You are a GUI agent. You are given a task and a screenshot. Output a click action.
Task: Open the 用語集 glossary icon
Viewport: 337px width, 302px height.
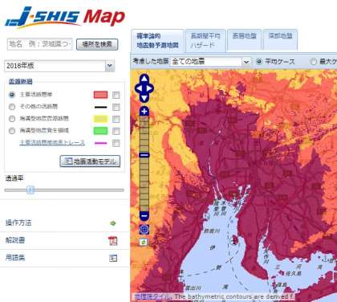(x=113, y=258)
